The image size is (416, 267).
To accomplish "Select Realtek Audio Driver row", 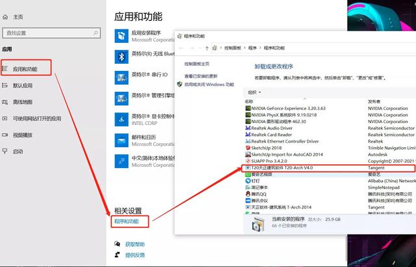I will (x=330, y=128).
